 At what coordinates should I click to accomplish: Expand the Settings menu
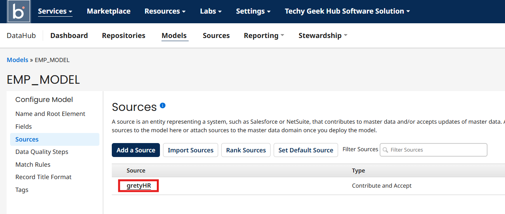coord(253,11)
